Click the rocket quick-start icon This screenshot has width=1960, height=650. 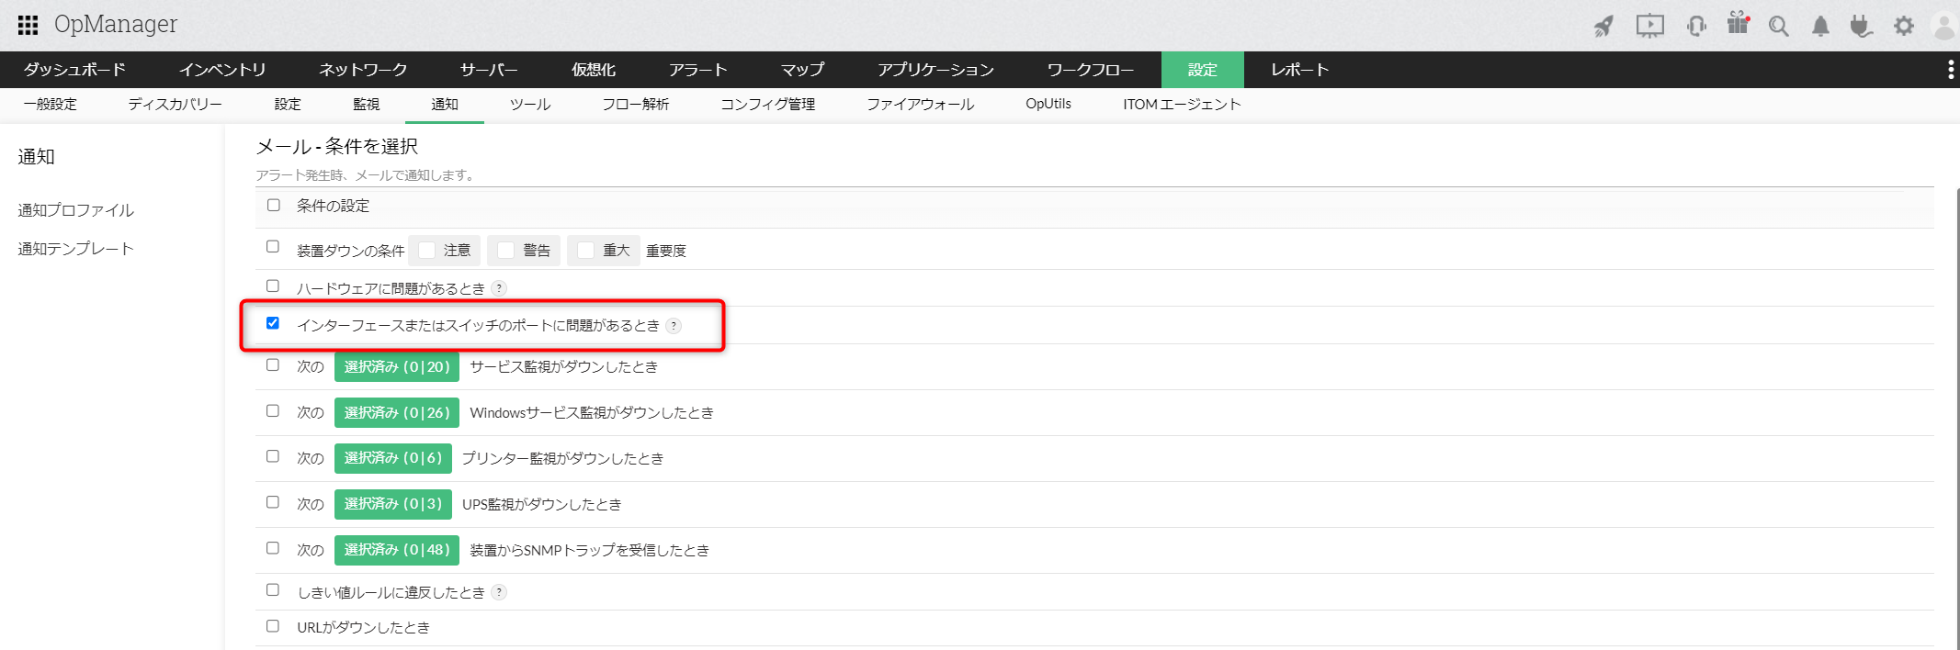tap(1603, 26)
